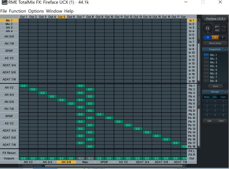Screen dimensions: 229x169
Task: Collapse the Software Playback section label
Action: pos(199,95)
